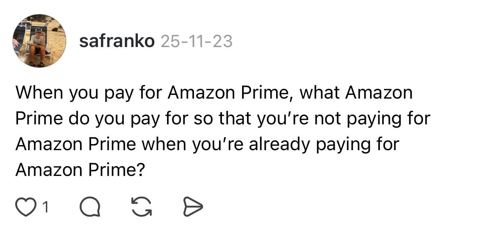Click the last line 'Amazon Prime?'
The height and width of the screenshot is (232, 480).
[80, 170]
